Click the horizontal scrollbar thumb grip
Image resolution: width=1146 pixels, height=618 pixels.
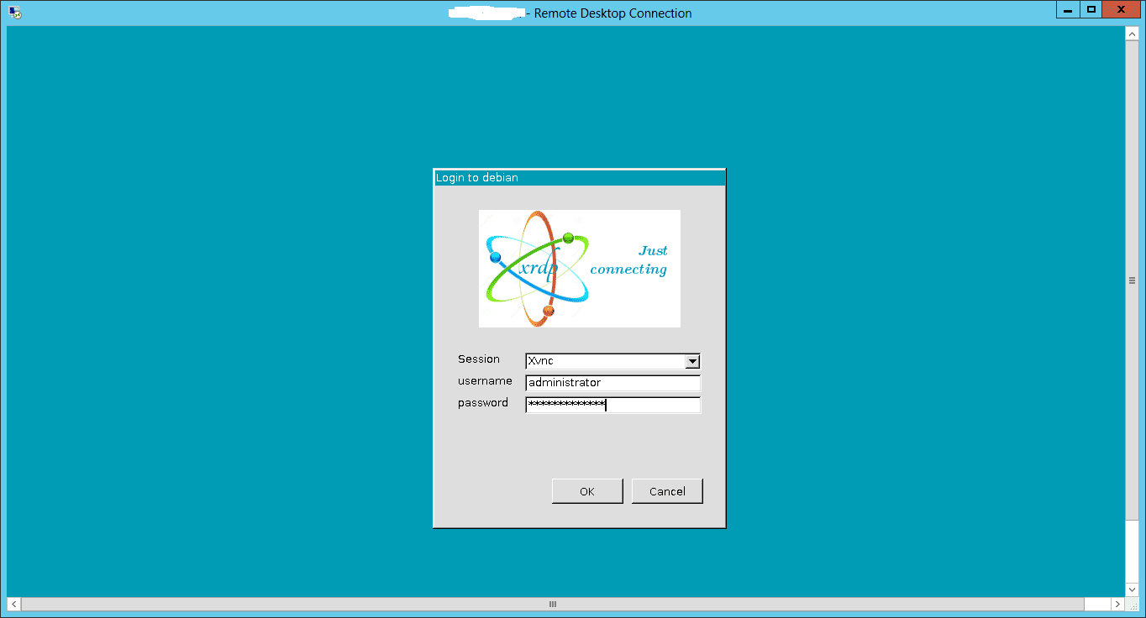(x=553, y=604)
